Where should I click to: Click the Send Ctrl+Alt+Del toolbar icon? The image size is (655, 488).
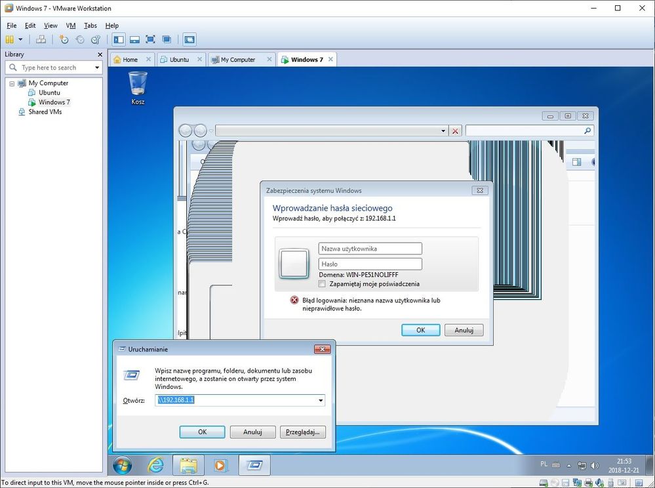[x=41, y=39]
